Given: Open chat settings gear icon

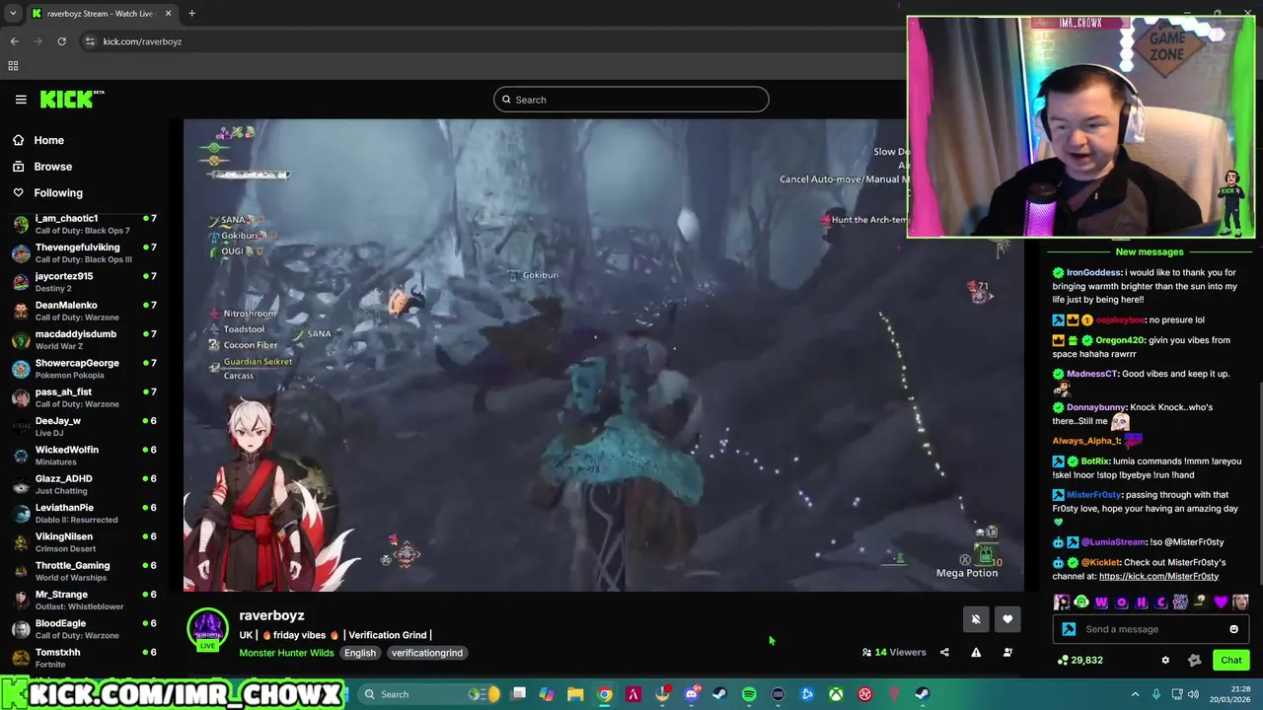Looking at the screenshot, I should point(1165,661).
